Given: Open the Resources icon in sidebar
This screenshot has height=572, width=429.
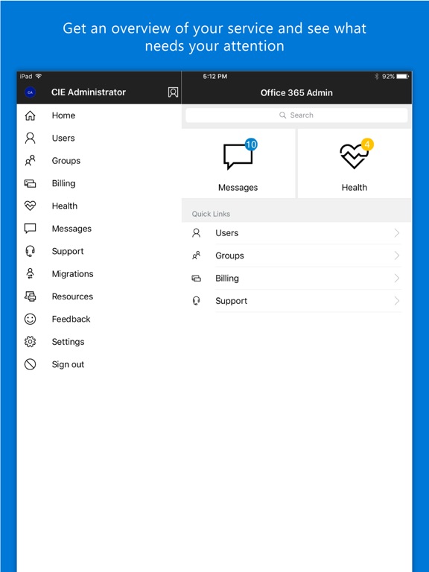Looking at the screenshot, I should (x=30, y=296).
